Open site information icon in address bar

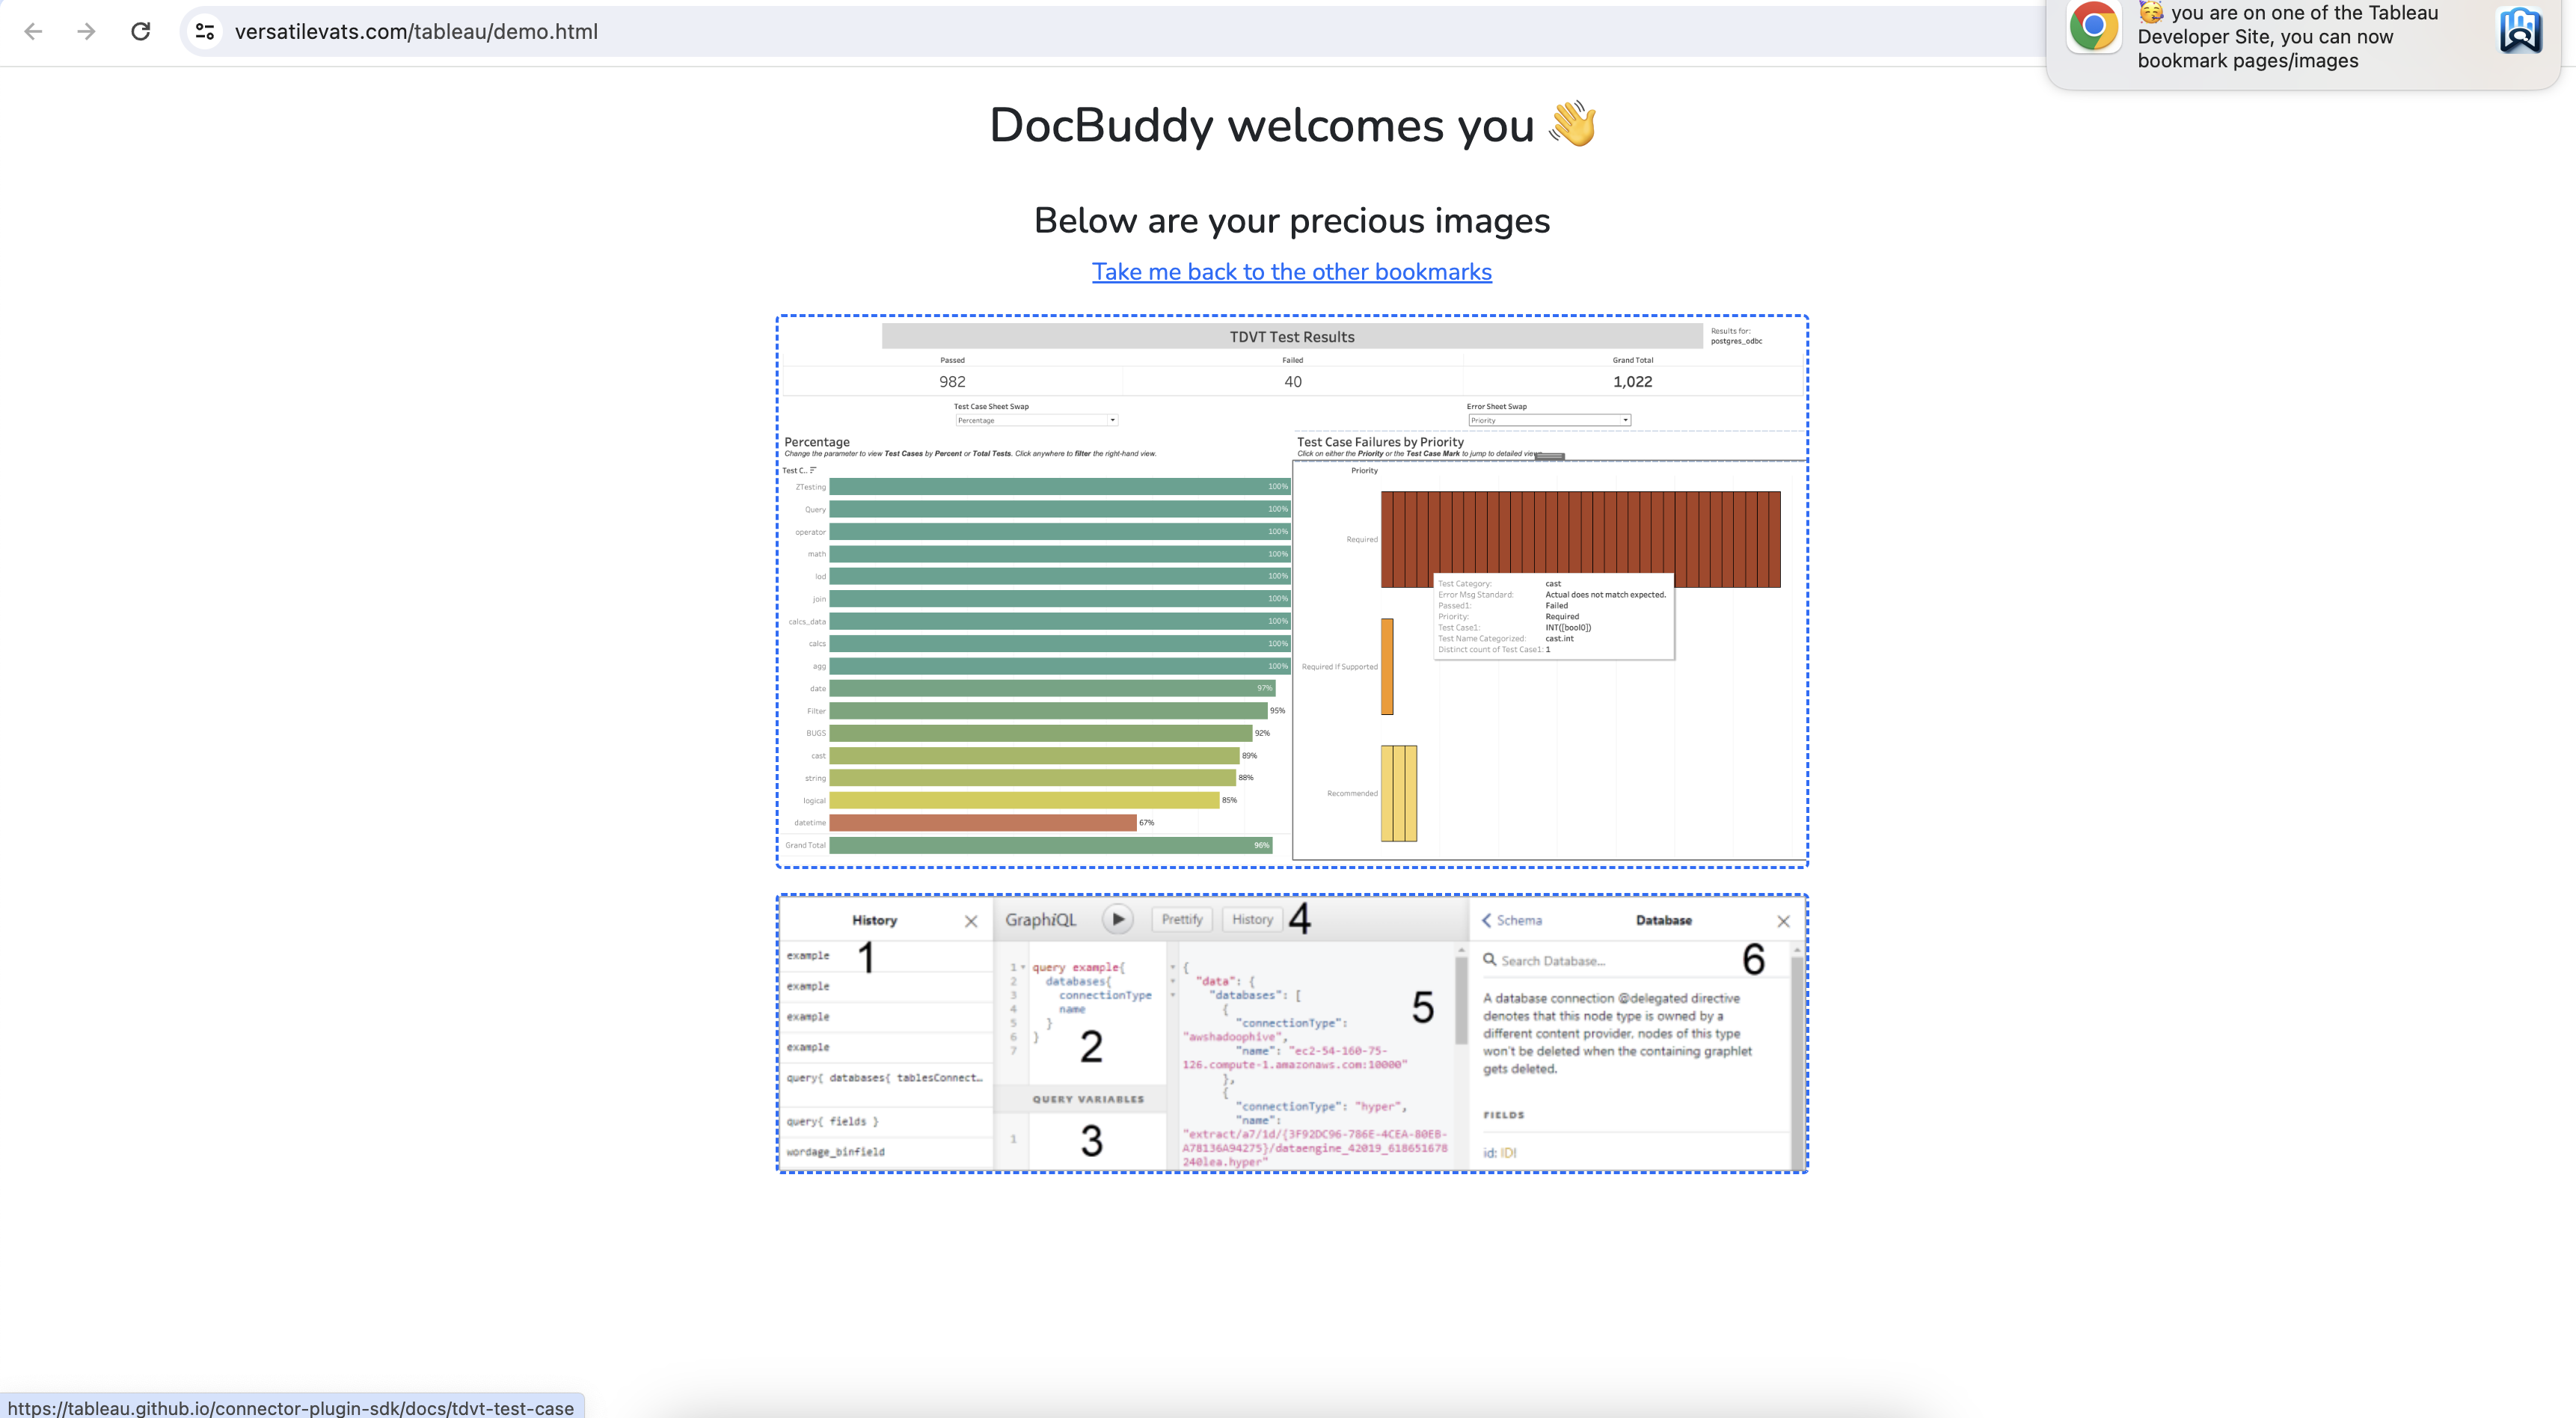click(205, 31)
